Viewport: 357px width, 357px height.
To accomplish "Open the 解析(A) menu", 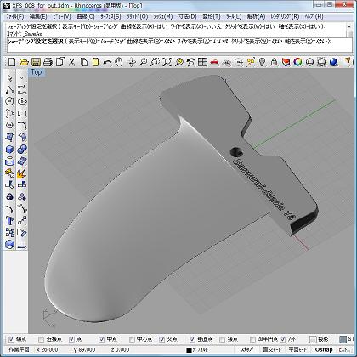I will 256,17.
